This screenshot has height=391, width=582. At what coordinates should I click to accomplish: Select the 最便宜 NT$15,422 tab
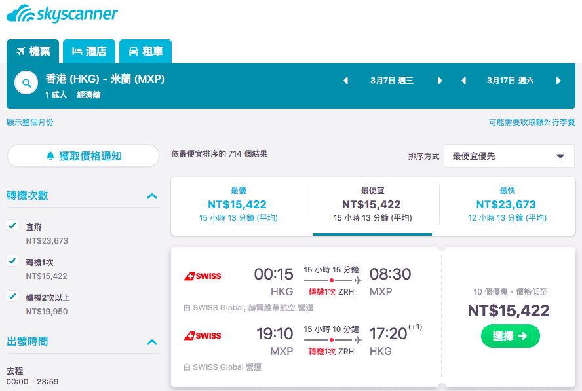coord(372,206)
